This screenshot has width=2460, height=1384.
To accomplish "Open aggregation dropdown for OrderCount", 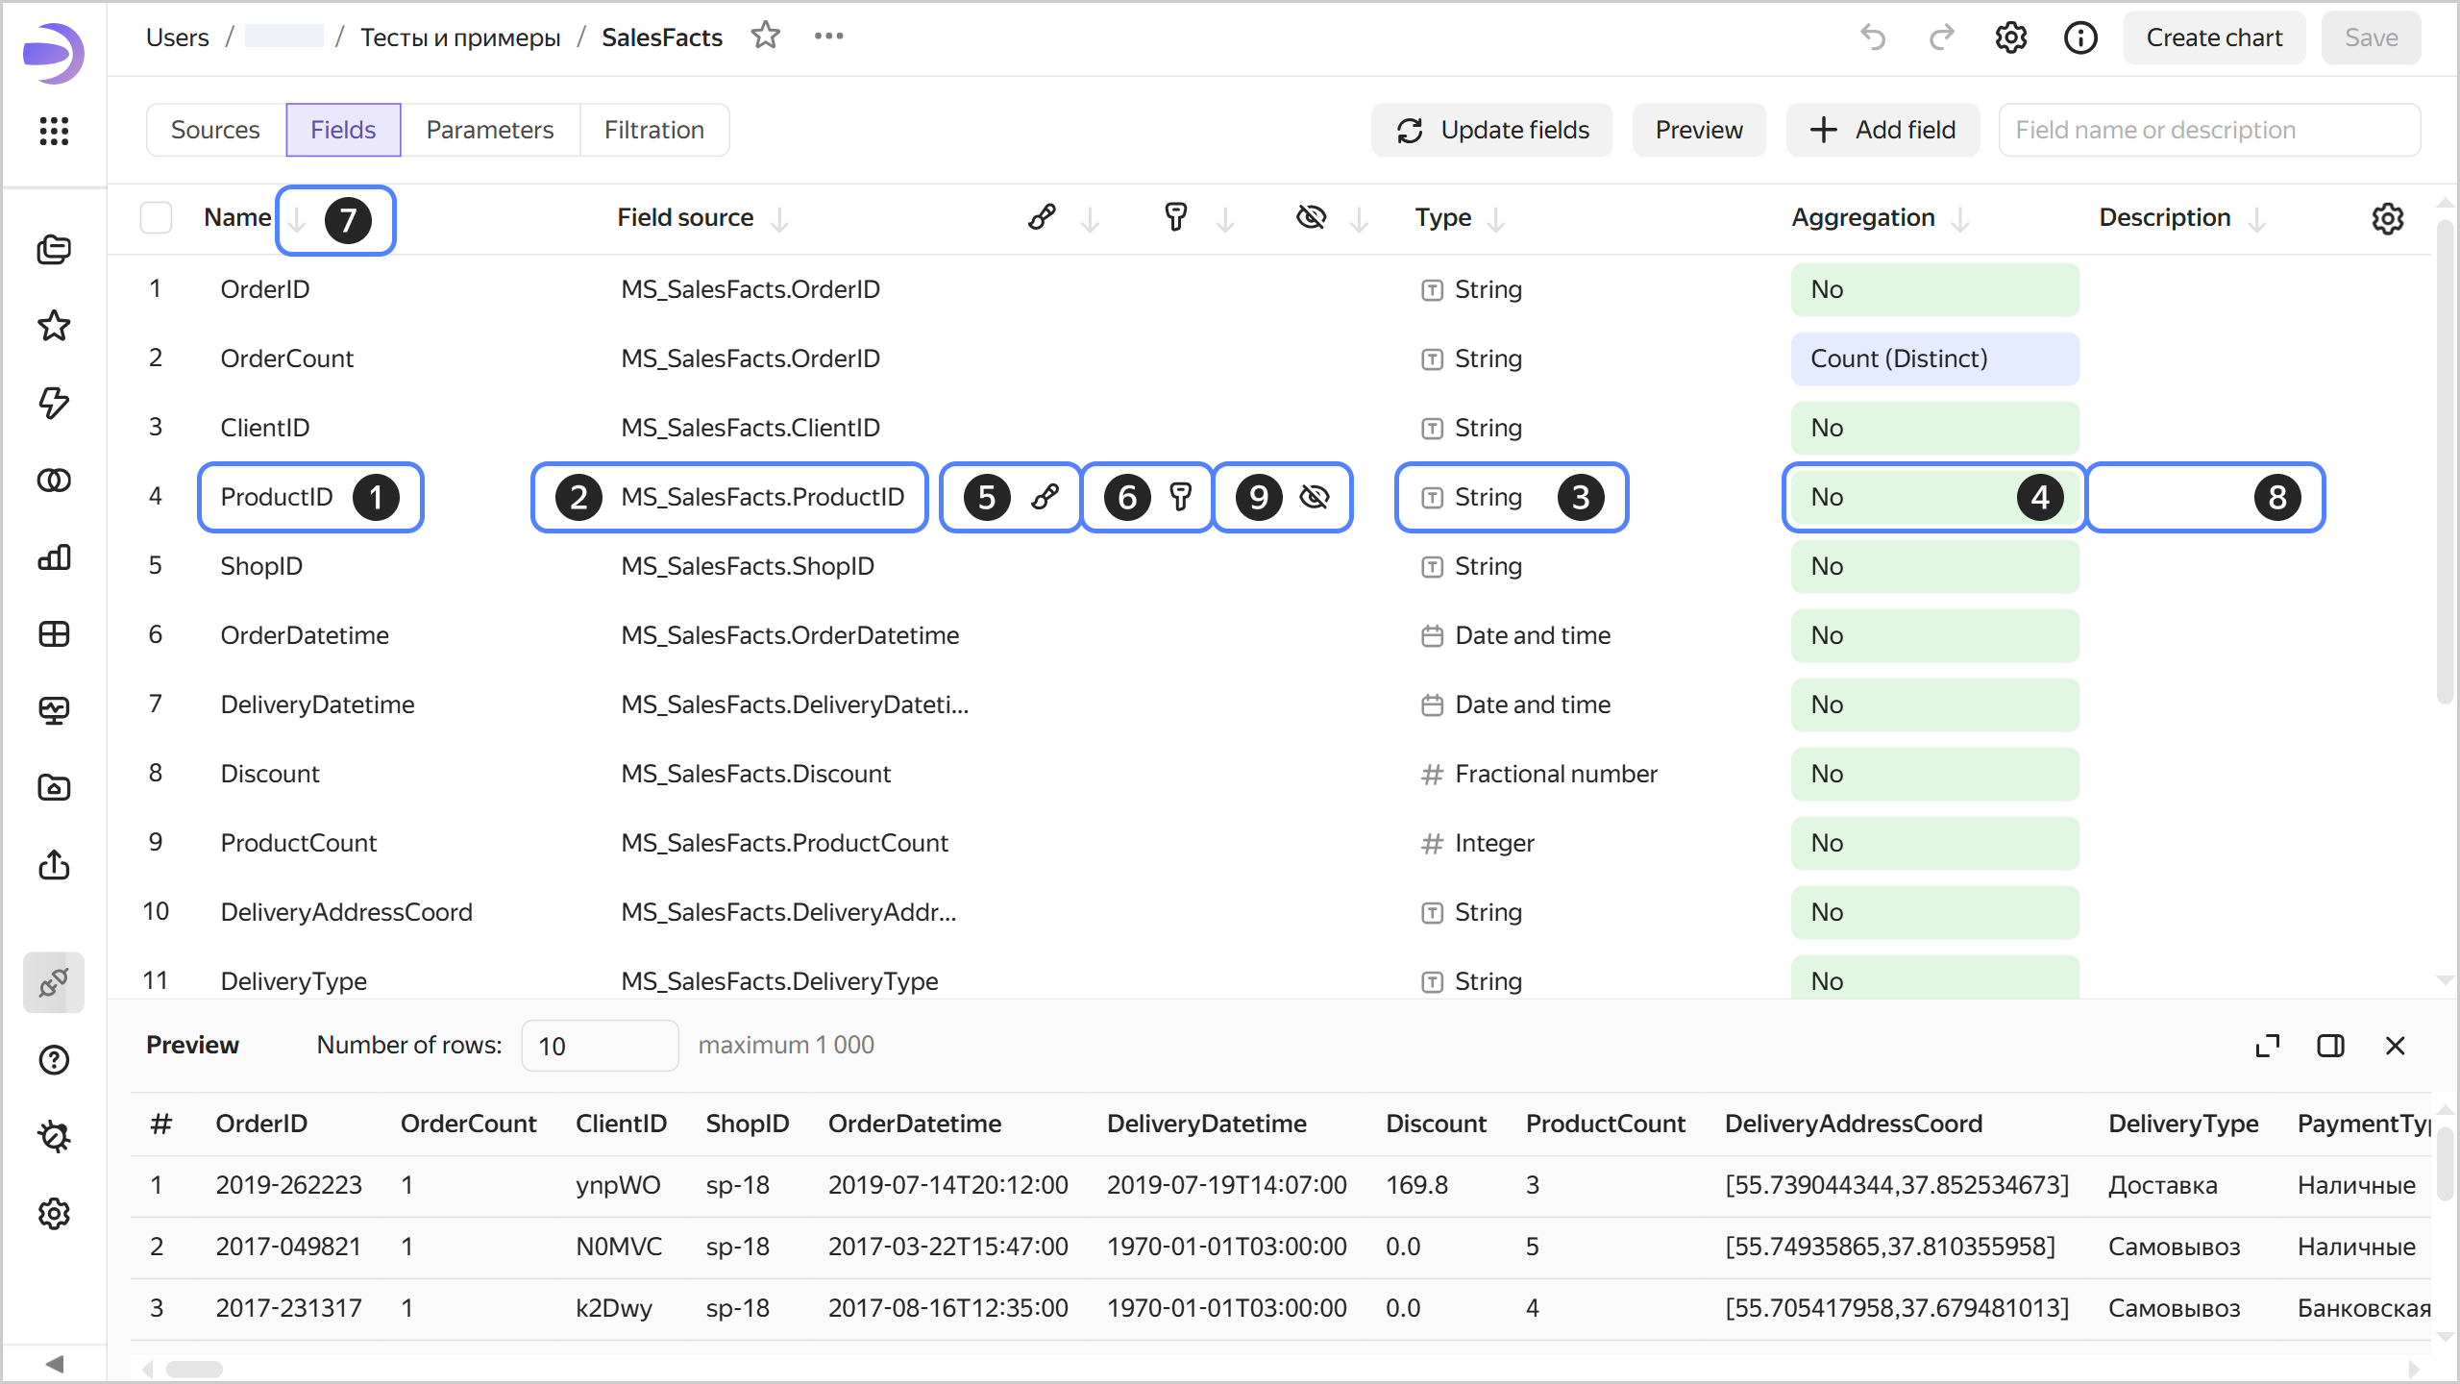I will coord(1933,358).
